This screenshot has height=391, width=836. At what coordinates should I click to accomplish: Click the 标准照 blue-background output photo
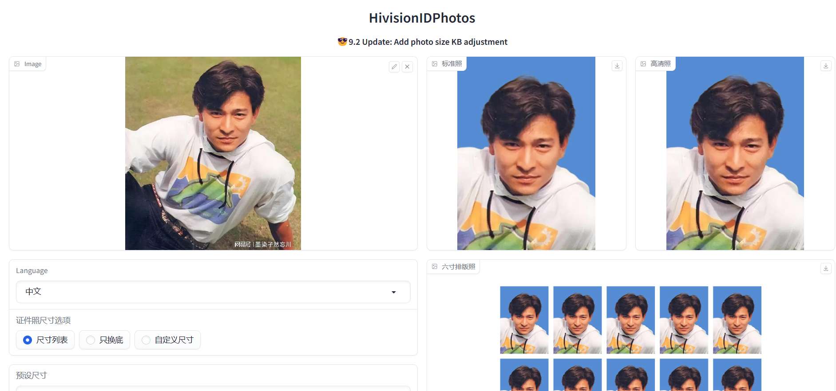tap(526, 153)
